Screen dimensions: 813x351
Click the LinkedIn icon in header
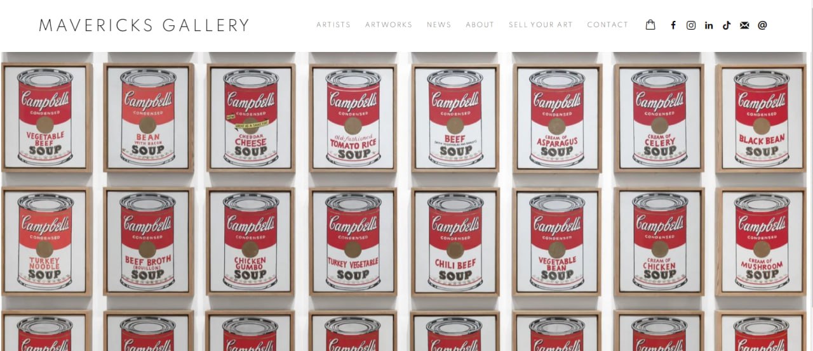click(709, 25)
